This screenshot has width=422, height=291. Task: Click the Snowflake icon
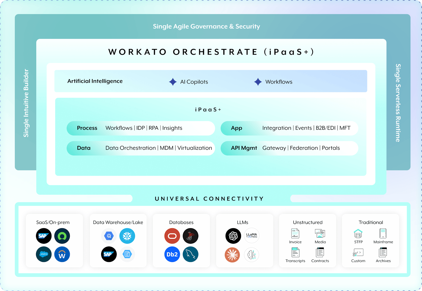coord(127,236)
